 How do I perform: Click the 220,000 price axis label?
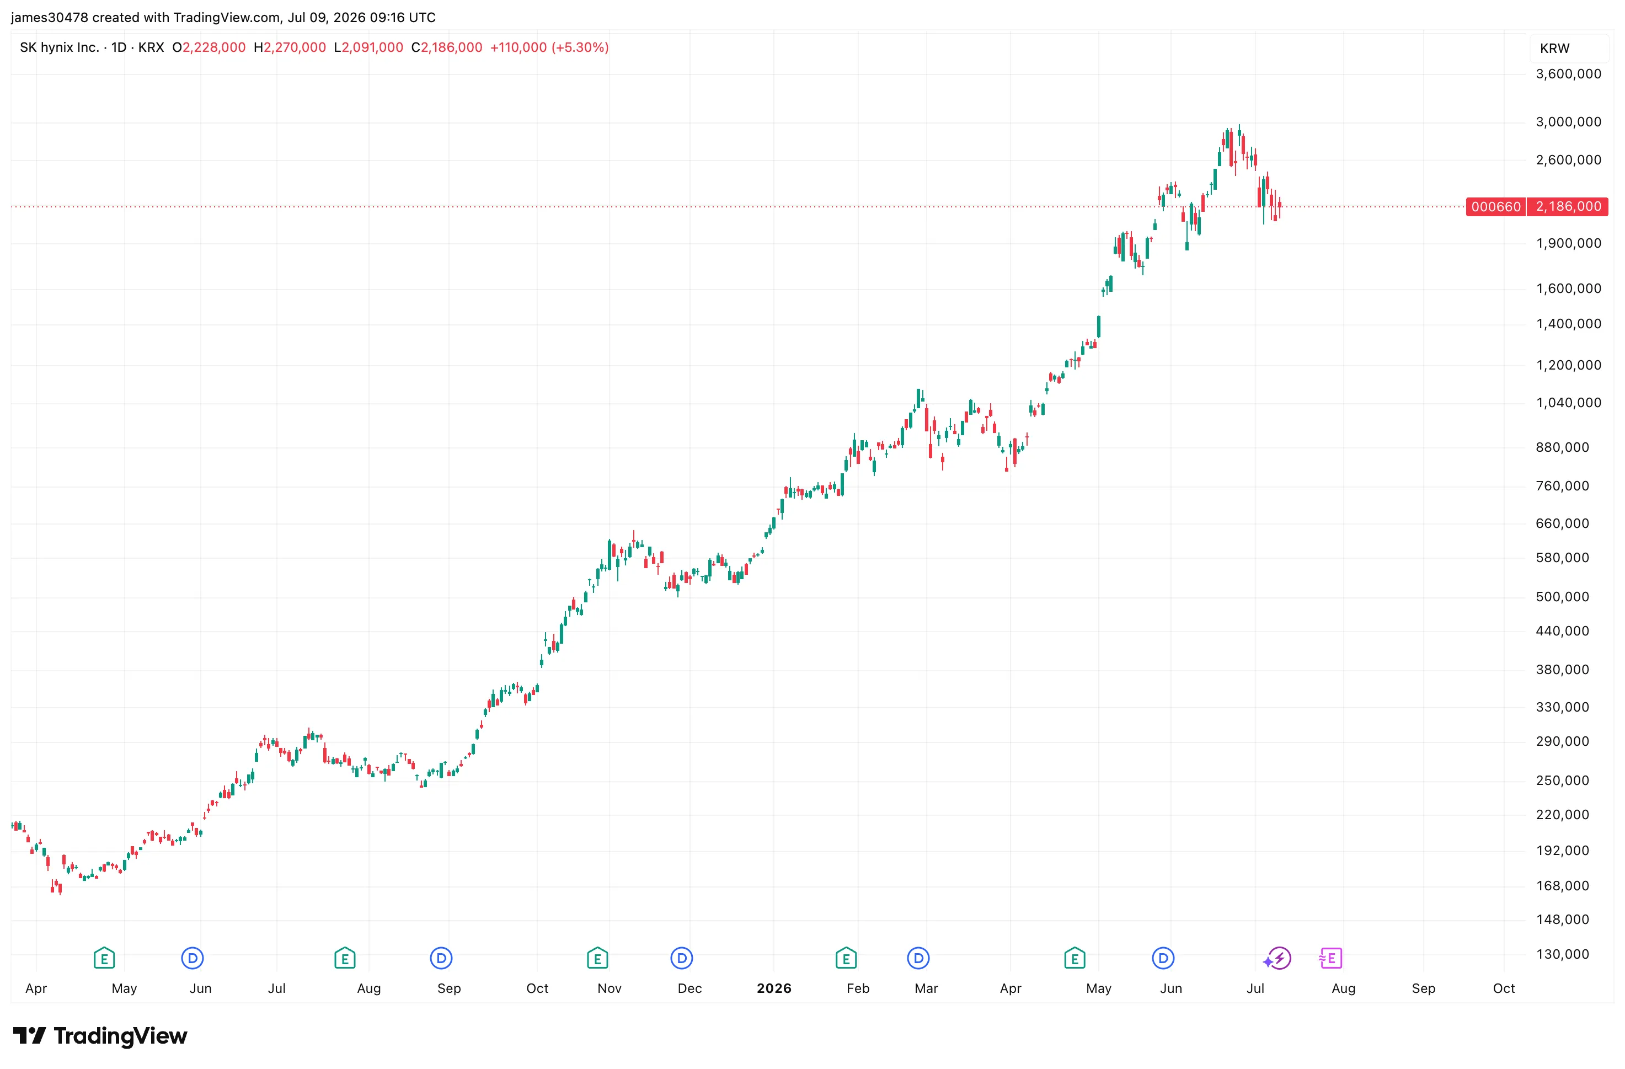(x=1562, y=815)
